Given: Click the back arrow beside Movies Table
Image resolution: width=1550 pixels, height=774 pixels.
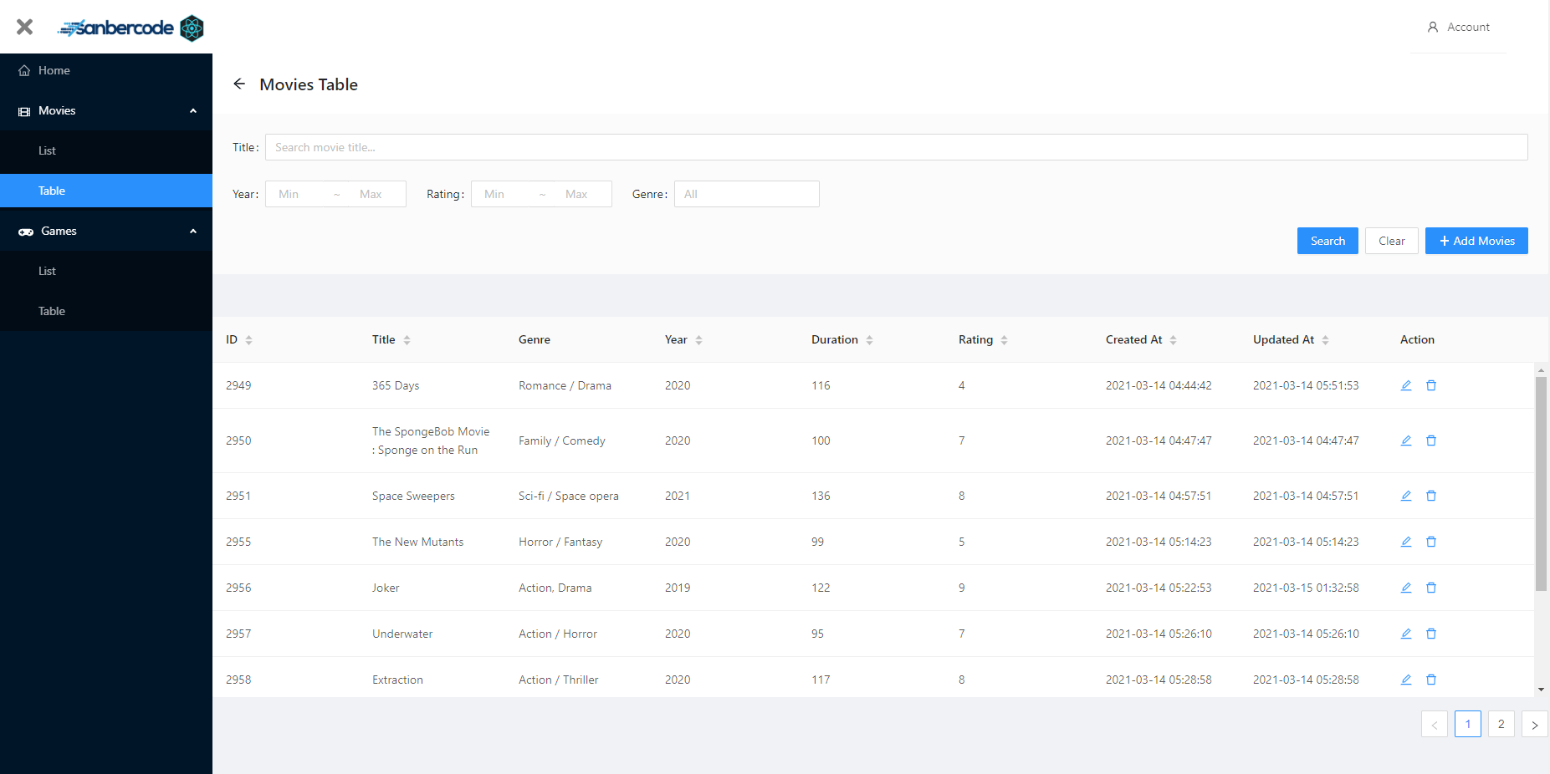Looking at the screenshot, I should pyautogui.click(x=239, y=84).
